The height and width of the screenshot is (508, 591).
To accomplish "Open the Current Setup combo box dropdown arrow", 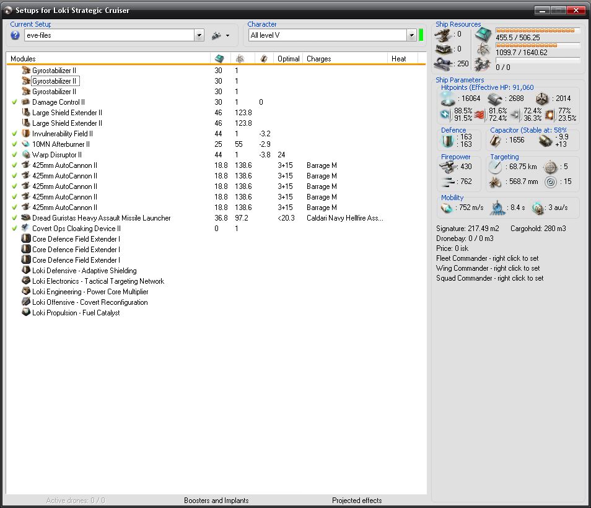I will 199,35.
